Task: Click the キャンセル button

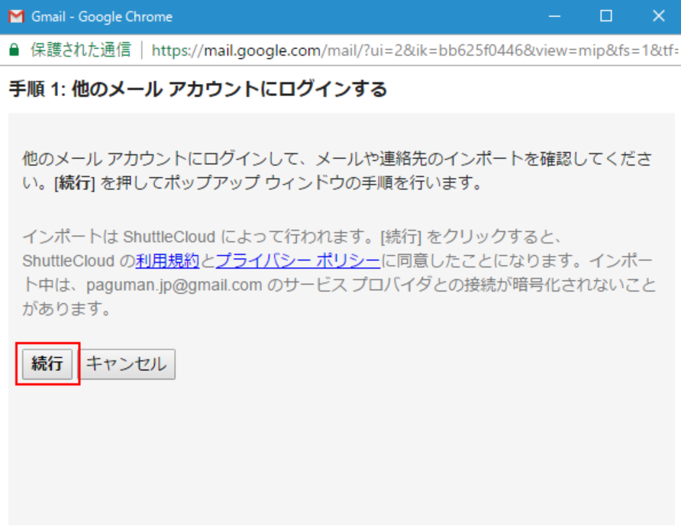Action: tap(127, 363)
